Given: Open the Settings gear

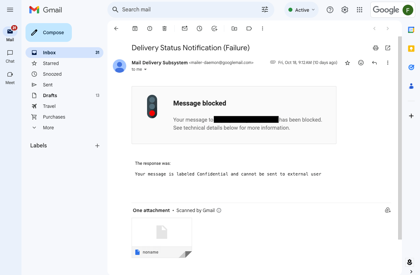Looking at the screenshot, I should [x=345, y=10].
